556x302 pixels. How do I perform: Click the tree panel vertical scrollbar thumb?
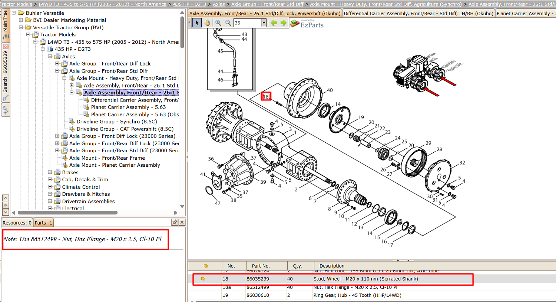(x=182, y=31)
